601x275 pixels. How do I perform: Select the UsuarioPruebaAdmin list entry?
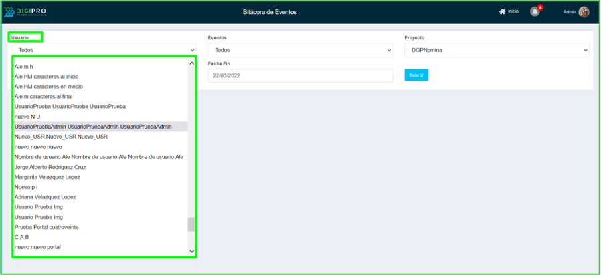93,127
